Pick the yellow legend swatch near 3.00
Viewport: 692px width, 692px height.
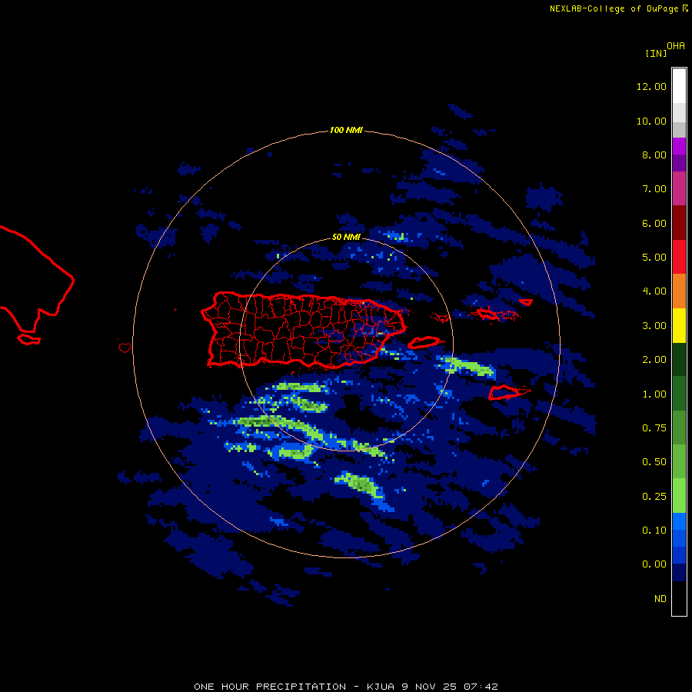tap(679, 325)
